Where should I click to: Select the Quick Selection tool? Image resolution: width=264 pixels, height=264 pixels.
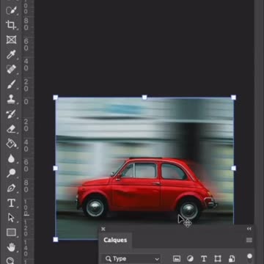click(x=11, y=10)
